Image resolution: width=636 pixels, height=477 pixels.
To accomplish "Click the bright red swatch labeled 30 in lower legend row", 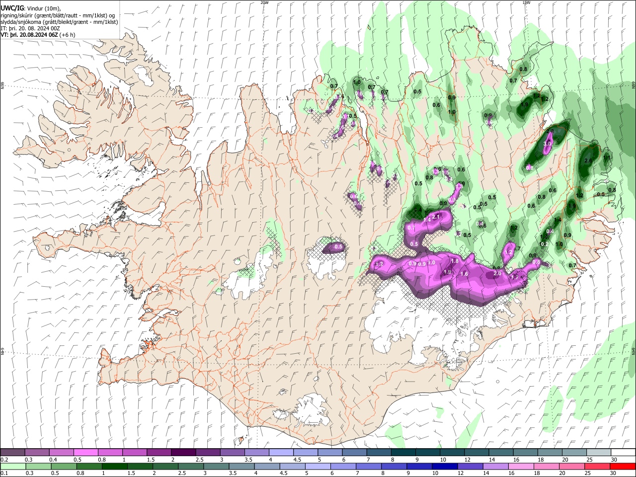I will (623, 466).
